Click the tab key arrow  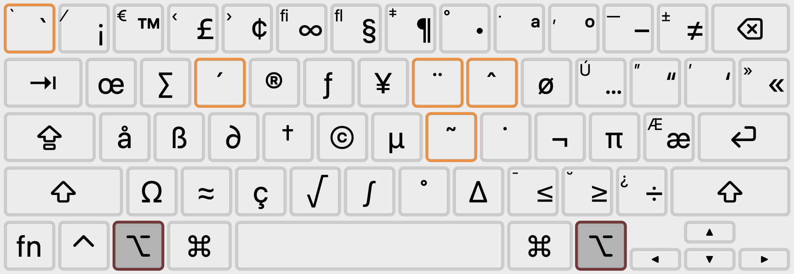[43, 83]
